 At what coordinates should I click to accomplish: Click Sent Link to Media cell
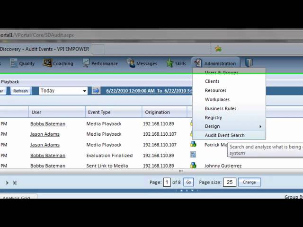107,166
